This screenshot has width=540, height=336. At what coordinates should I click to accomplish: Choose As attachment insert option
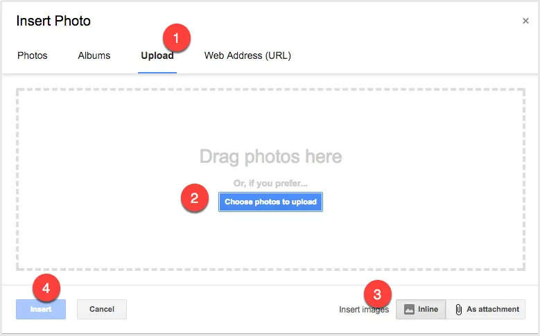[x=486, y=309]
